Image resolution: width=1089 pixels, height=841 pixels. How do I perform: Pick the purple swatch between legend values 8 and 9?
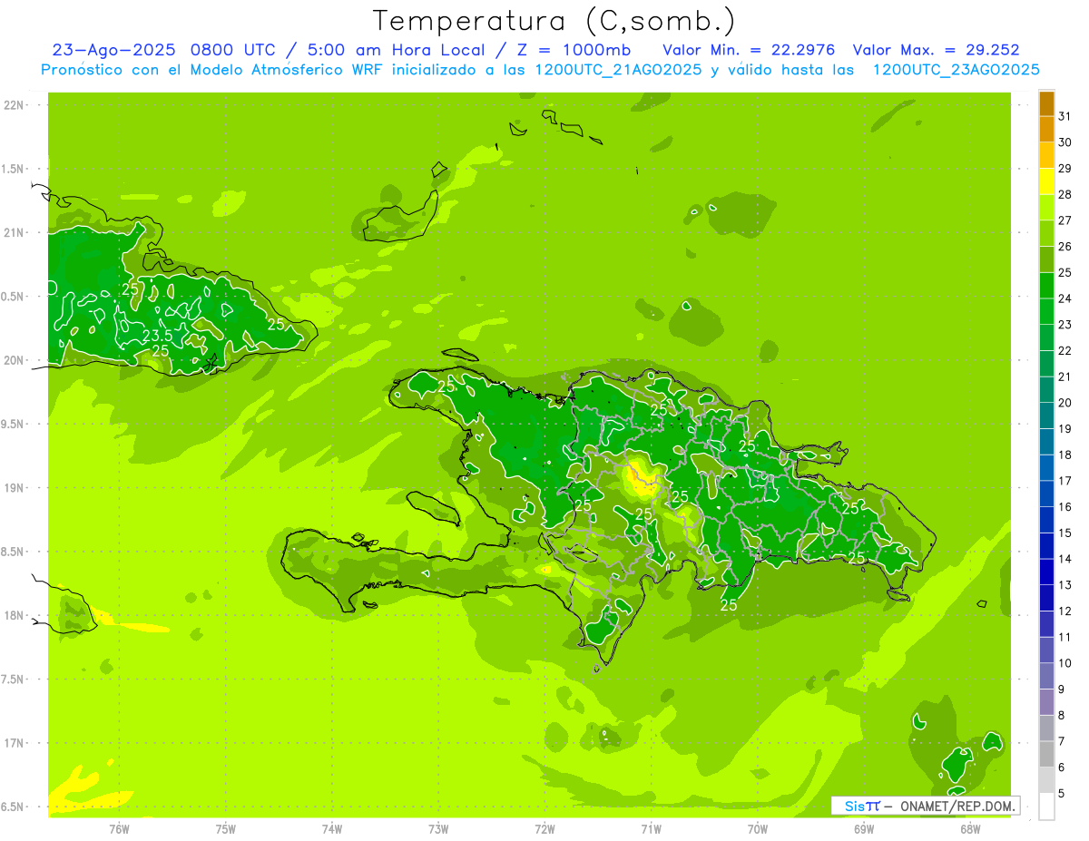click(x=1046, y=702)
